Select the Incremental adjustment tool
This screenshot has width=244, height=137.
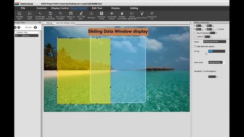40,15
